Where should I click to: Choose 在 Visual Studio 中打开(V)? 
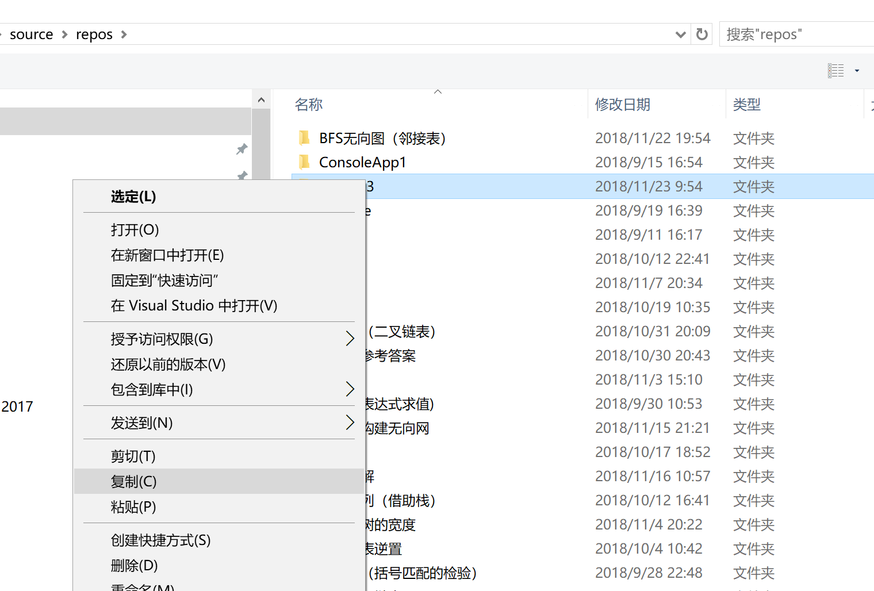pos(218,306)
